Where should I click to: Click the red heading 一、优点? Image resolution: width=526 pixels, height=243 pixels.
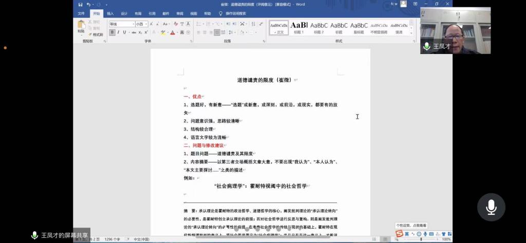click(x=192, y=97)
